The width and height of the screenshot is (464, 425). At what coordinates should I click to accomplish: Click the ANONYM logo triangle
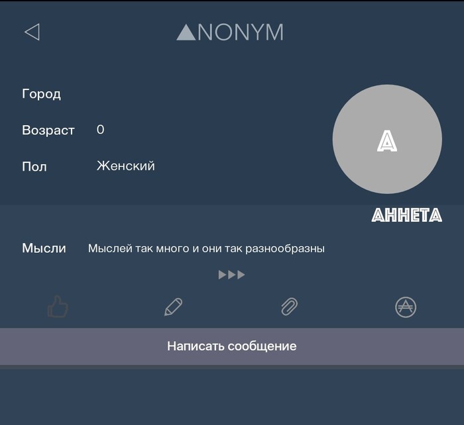click(x=186, y=32)
